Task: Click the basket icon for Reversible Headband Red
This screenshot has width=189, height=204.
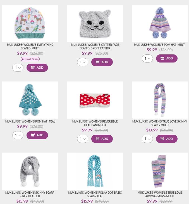Action: coord(97,139)
